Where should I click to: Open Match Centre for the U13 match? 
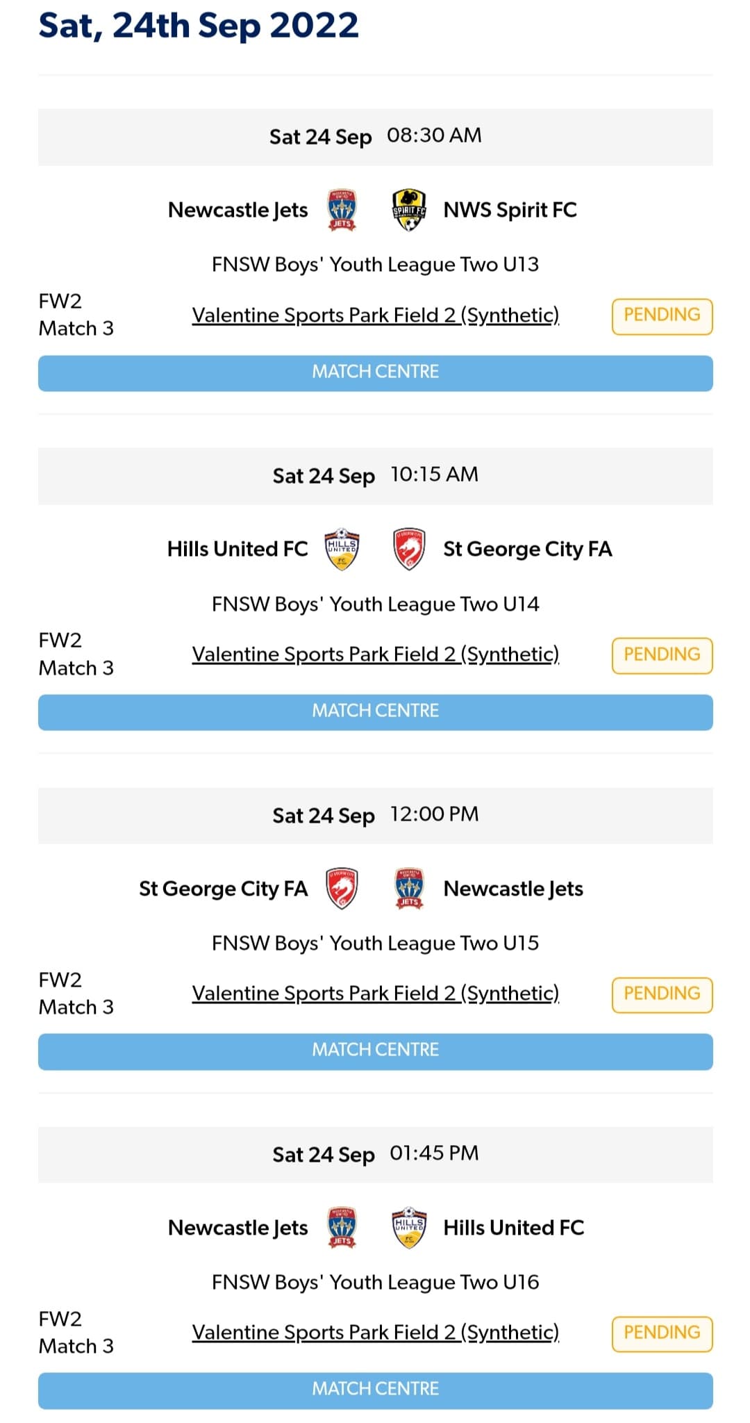click(375, 373)
